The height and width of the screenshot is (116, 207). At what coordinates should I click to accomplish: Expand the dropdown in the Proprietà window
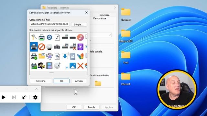click(x=110, y=35)
